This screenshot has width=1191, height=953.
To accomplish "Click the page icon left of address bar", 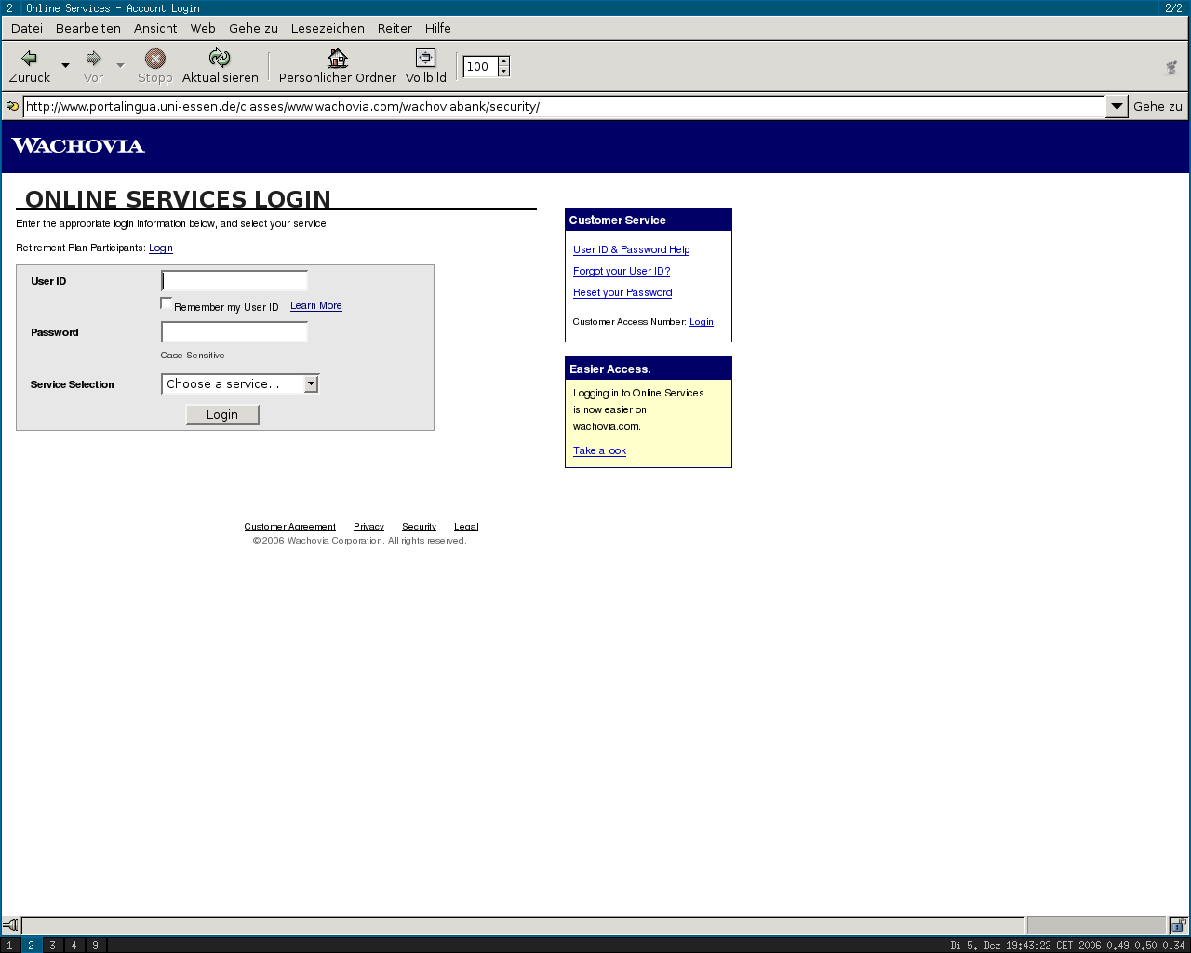I will pos(12,106).
